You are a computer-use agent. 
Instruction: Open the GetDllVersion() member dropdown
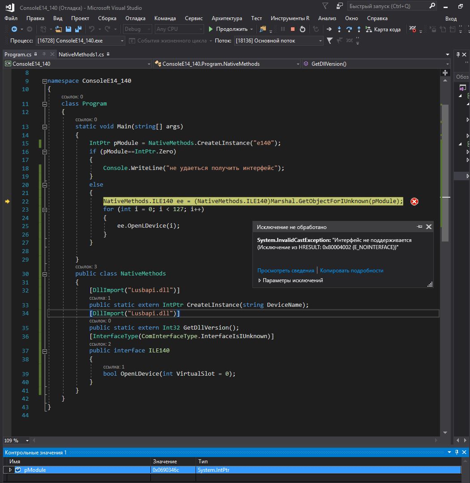click(x=447, y=64)
